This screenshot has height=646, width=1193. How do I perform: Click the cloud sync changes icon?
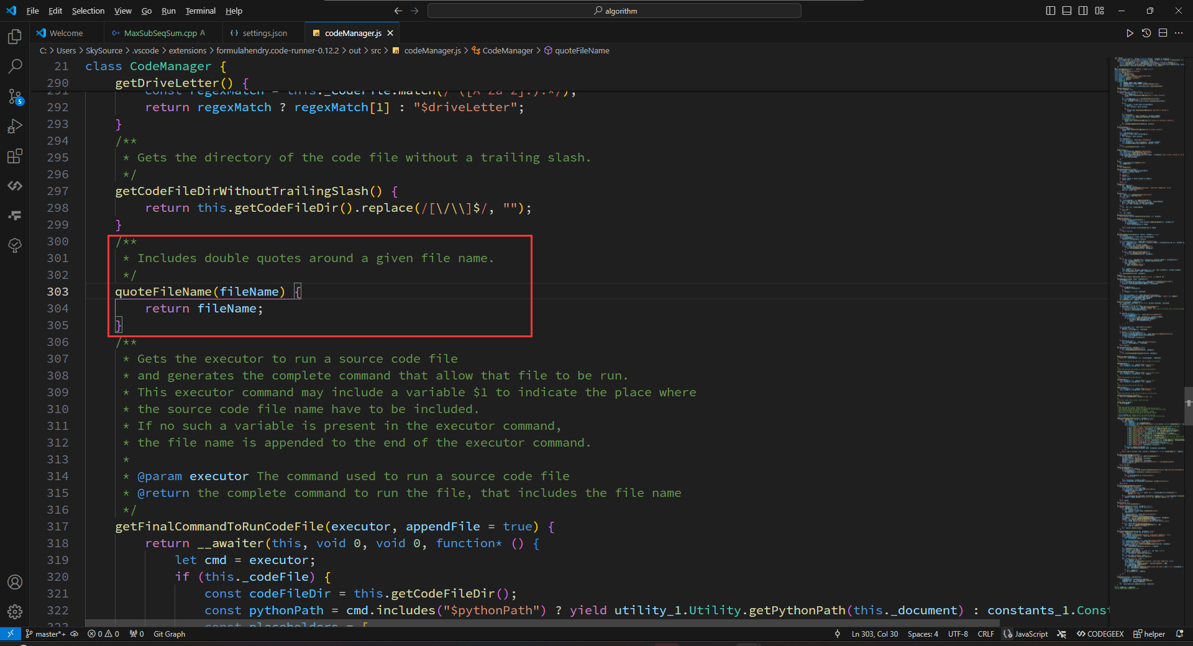pyautogui.click(x=74, y=634)
